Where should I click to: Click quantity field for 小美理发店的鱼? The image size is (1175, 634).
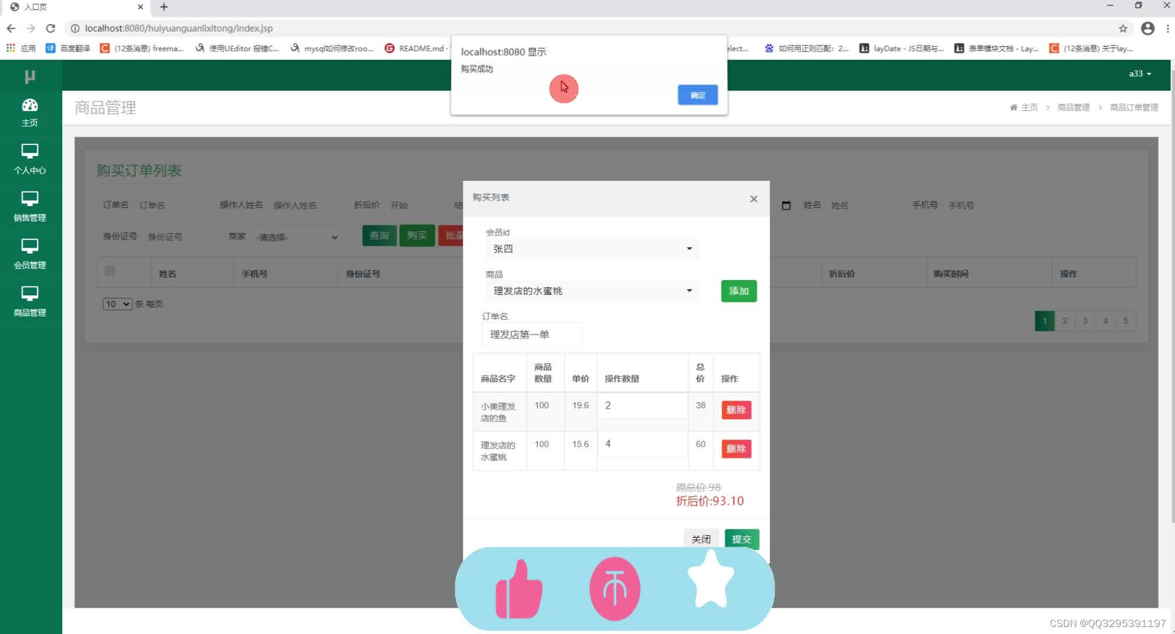tap(642, 406)
